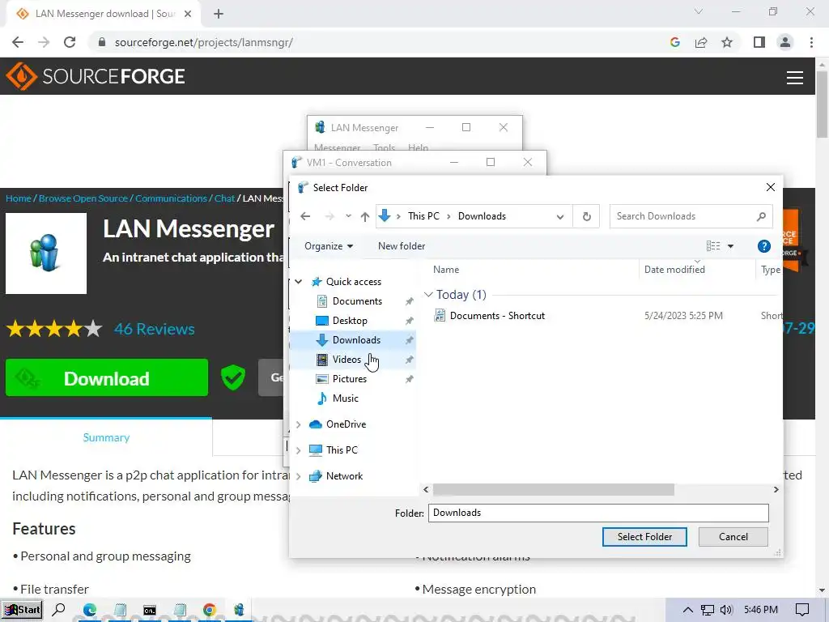
Task: Click the search magnifier in Search Downloads
Action: (x=761, y=216)
